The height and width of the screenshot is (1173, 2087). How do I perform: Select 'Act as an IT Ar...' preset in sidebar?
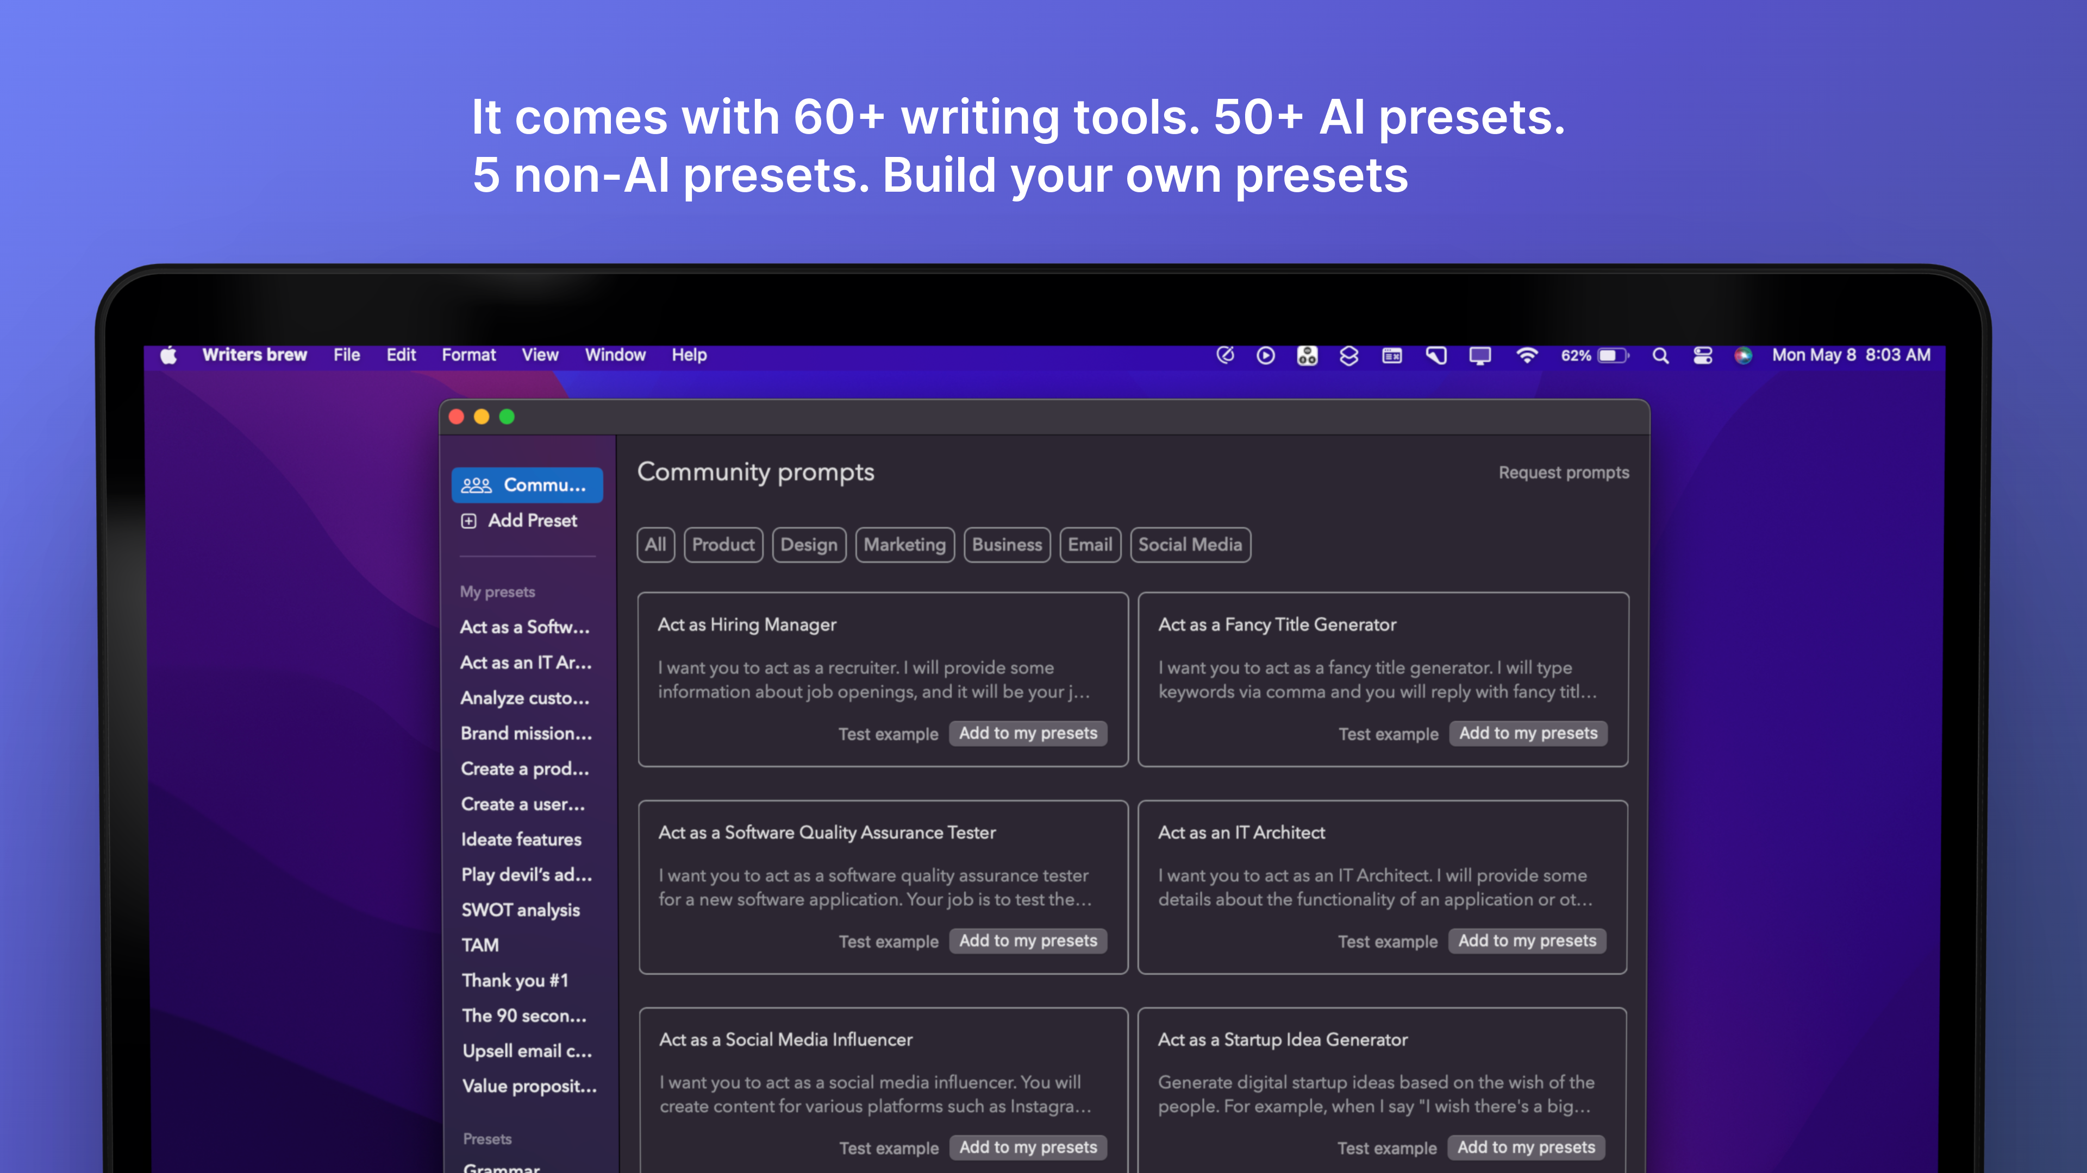coord(527,662)
